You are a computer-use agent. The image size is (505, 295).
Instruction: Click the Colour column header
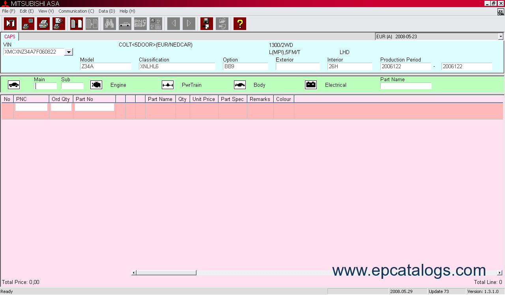[284, 99]
